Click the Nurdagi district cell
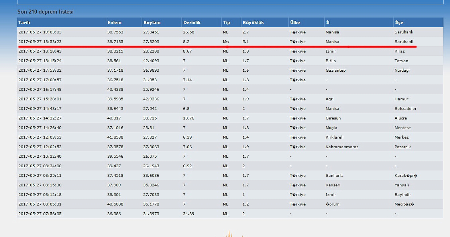The image size is (450, 237). tap(402, 70)
